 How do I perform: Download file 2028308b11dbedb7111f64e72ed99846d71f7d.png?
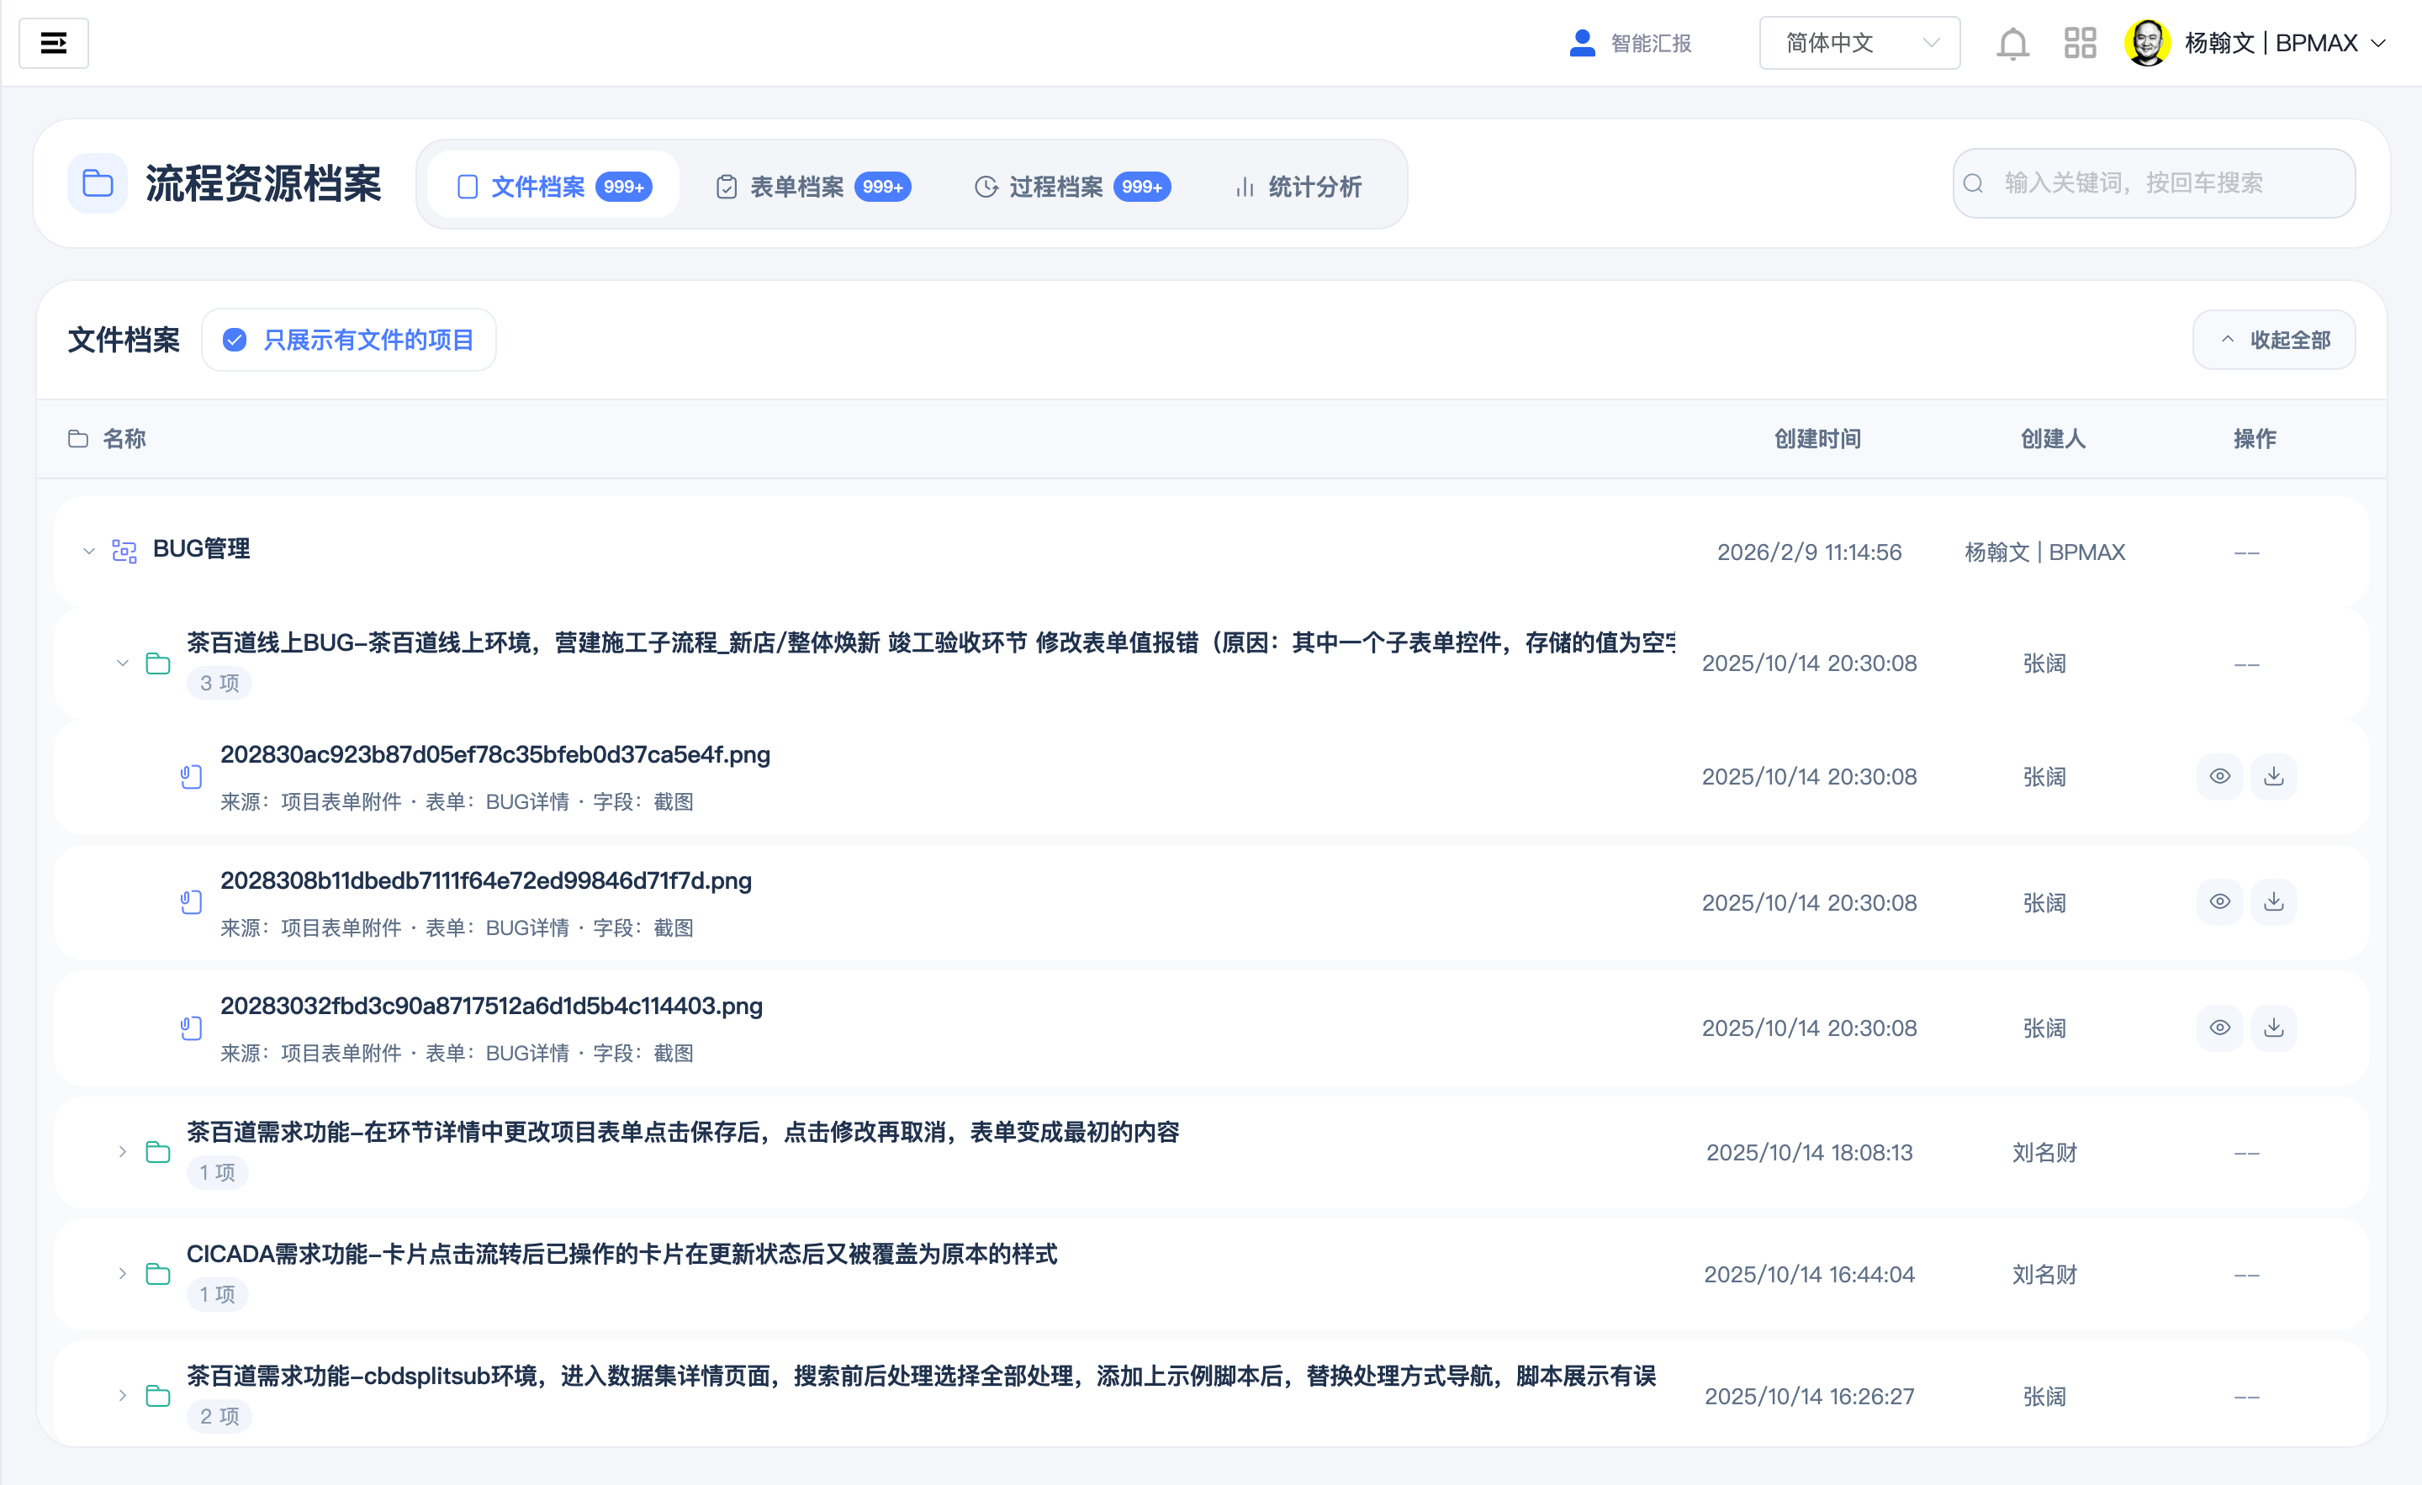click(2274, 901)
